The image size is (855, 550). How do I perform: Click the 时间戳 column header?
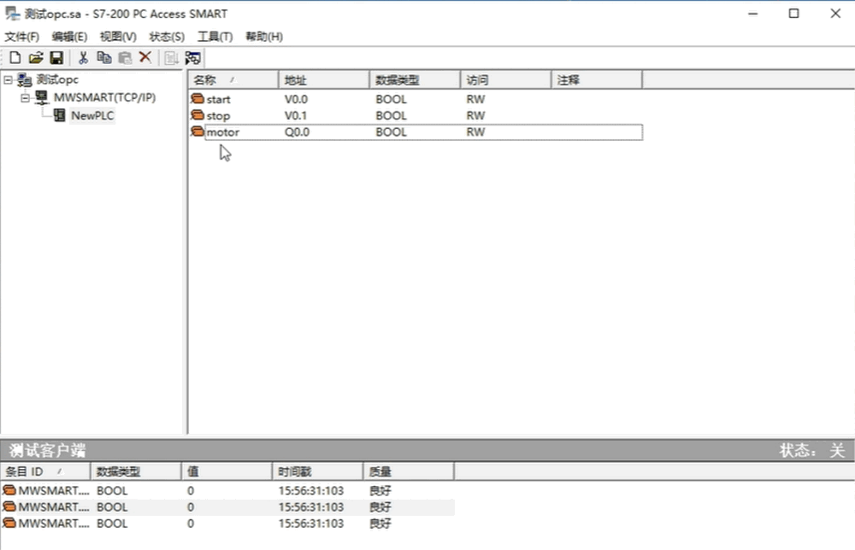(x=317, y=471)
